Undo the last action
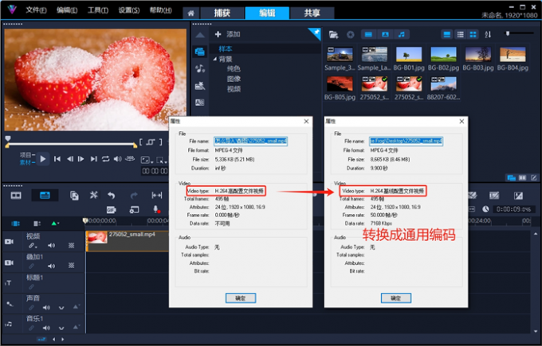This screenshot has height=346, width=542. coord(111,196)
